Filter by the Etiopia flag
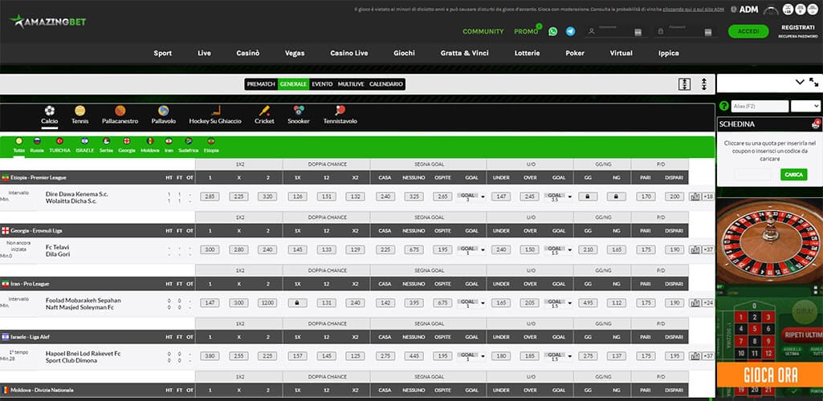This screenshot has width=823, height=401. [x=211, y=141]
